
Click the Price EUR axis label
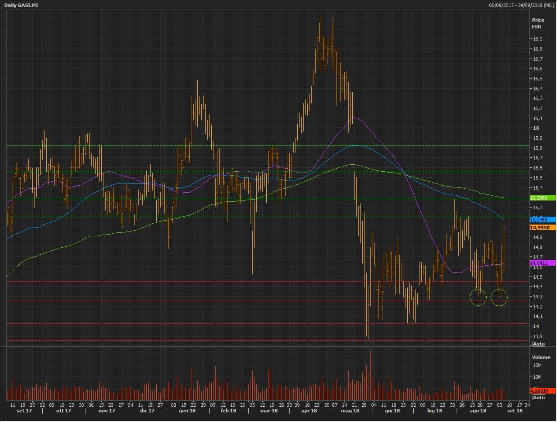click(538, 23)
